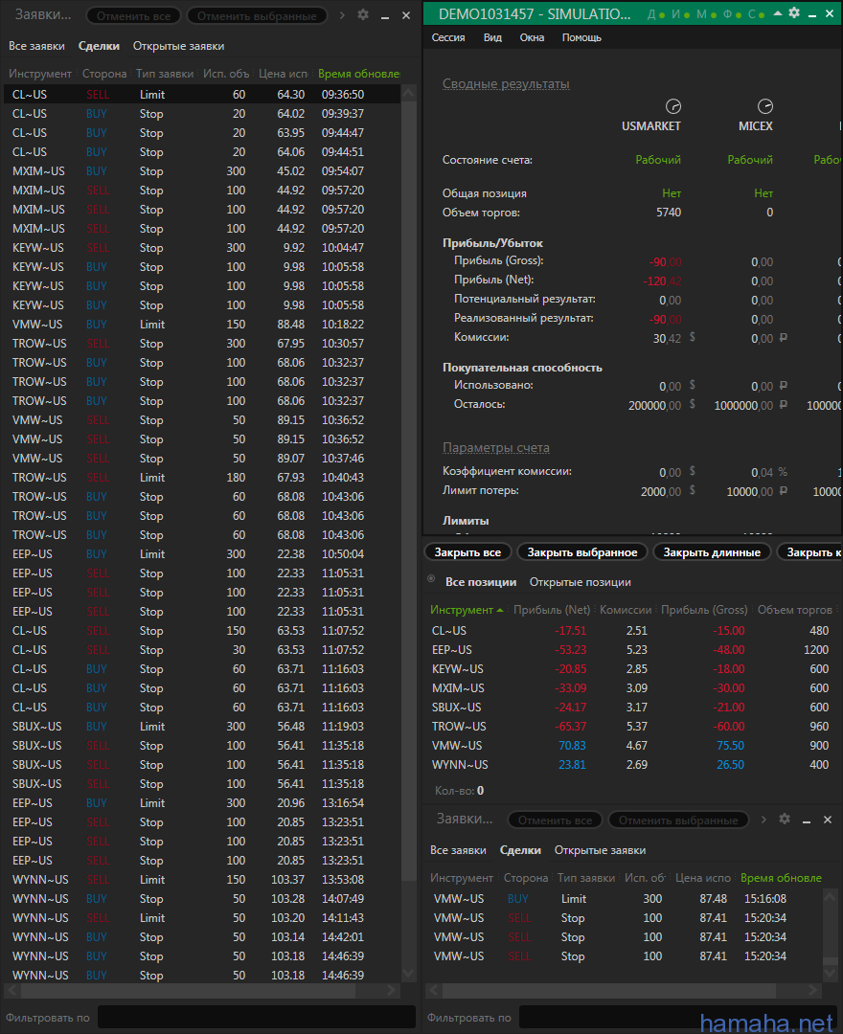Click the USMARKET gauge icon

point(672,106)
